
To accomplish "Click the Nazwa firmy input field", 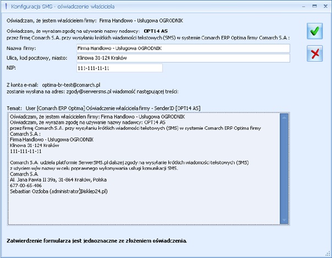I will (183, 48).
